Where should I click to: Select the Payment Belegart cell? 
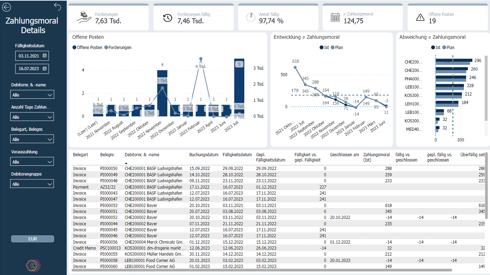[x=81, y=187]
